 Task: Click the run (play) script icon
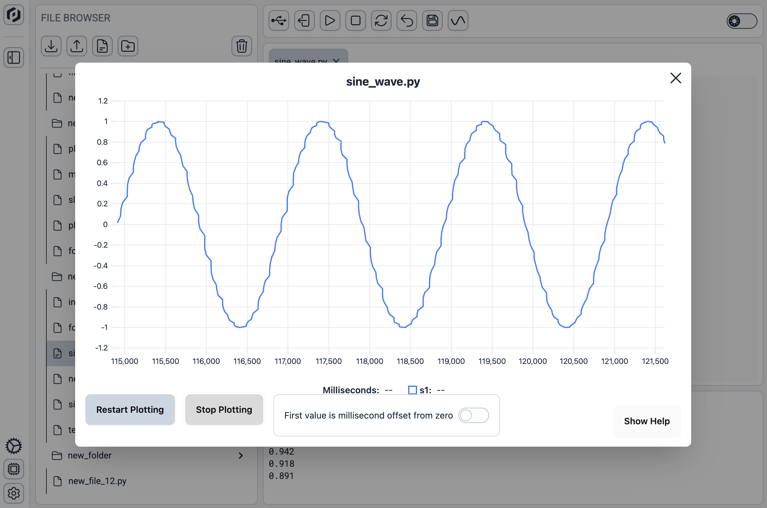tap(330, 21)
